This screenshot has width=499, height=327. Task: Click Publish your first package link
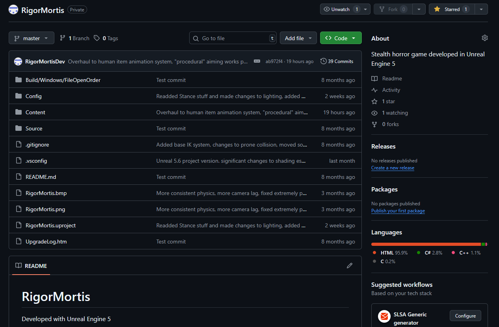(x=398, y=211)
